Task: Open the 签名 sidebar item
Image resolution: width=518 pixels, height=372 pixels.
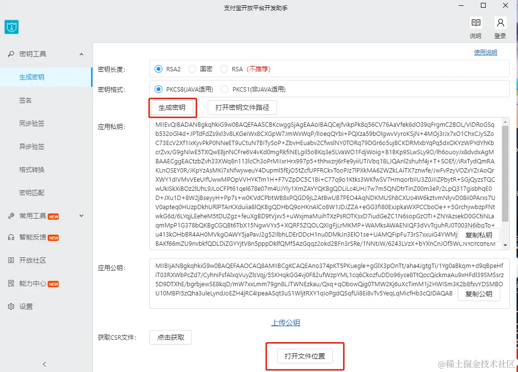Action: pyautogui.click(x=46, y=100)
